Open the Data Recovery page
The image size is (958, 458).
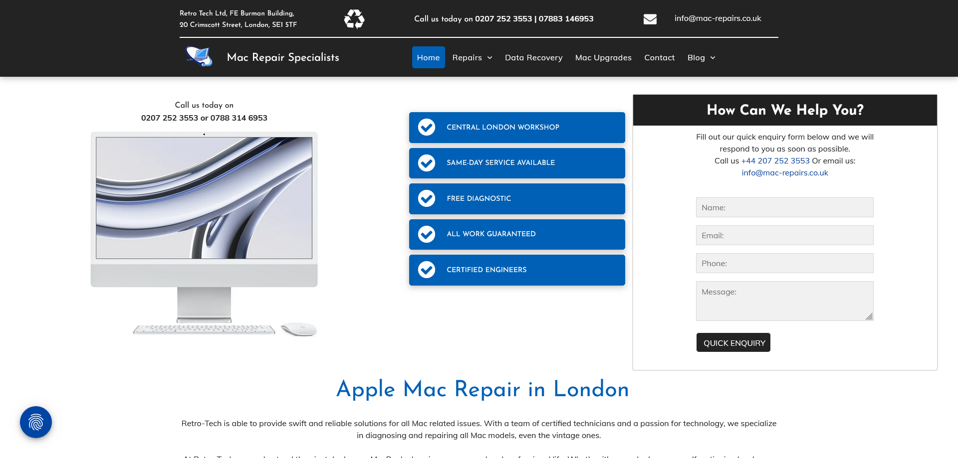pyautogui.click(x=533, y=58)
